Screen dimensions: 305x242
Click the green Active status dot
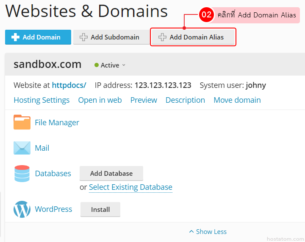(x=97, y=65)
